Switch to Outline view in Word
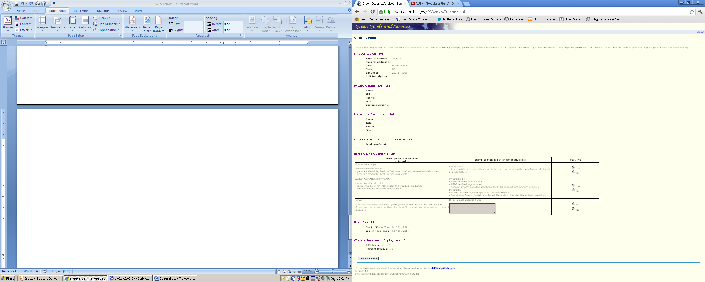Viewport: 705px width, 282px height. tap(294, 271)
